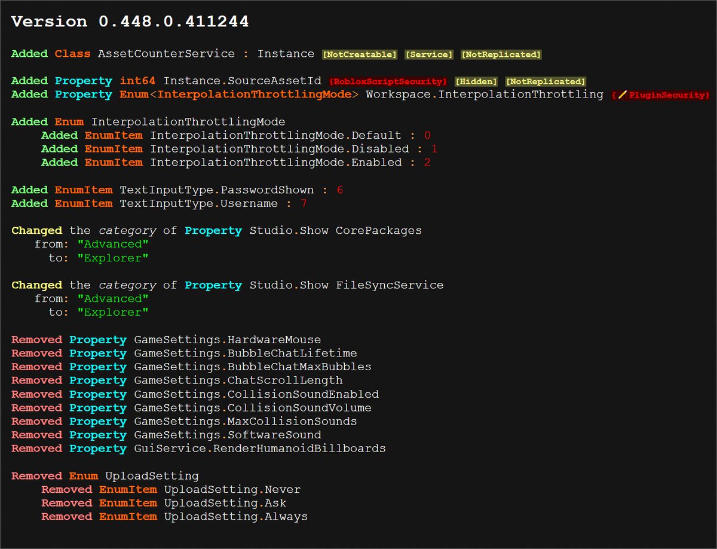717x549 pixels.
Task: Select GameSettings.CollisionSoundEnabled removed property
Action: point(256,394)
